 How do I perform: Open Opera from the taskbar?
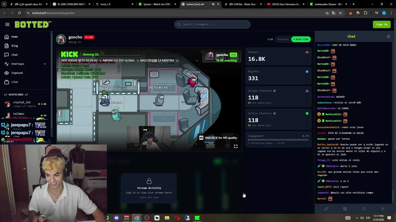click(x=177, y=218)
